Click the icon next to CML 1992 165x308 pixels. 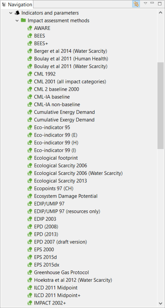tap(30, 74)
